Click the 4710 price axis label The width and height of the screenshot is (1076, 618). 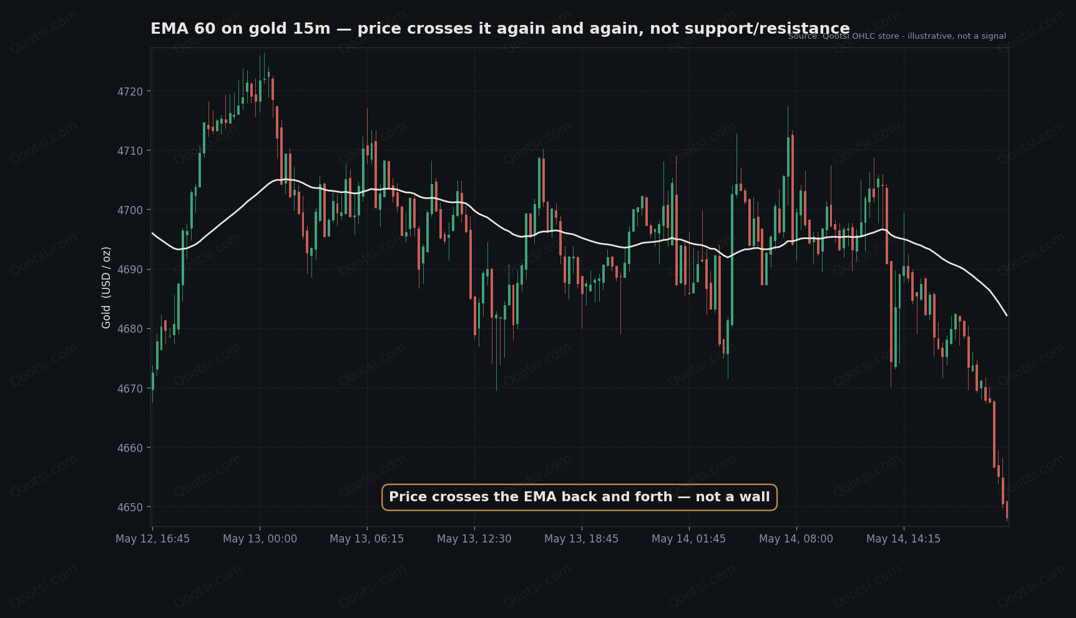(x=130, y=151)
